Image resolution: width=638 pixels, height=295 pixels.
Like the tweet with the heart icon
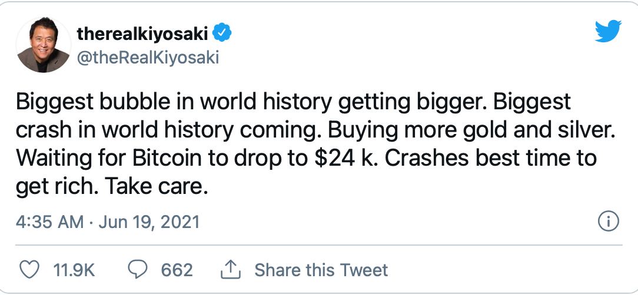[x=28, y=270]
